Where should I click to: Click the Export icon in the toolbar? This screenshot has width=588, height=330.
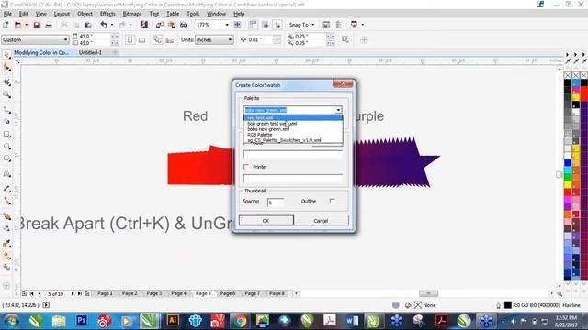pyautogui.click(x=172, y=25)
